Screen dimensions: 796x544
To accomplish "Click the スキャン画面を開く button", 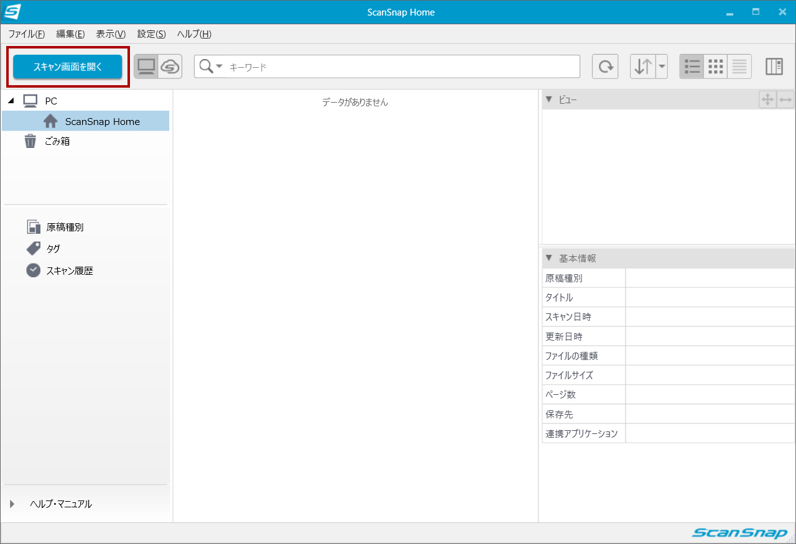I will coord(67,66).
